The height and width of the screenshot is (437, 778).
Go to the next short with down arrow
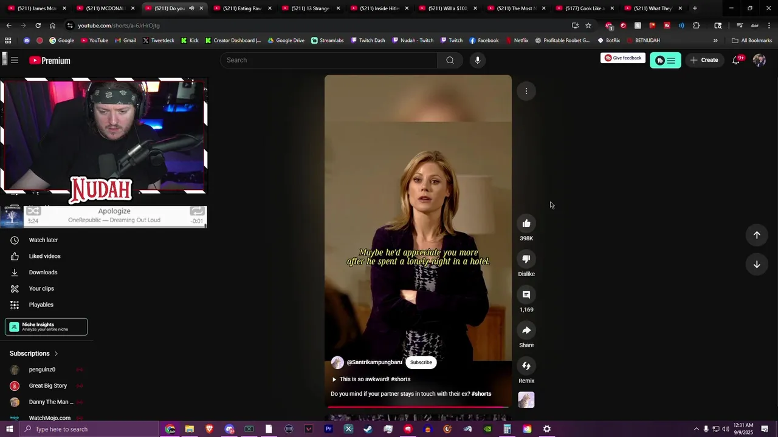pyautogui.click(x=757, y=264)
